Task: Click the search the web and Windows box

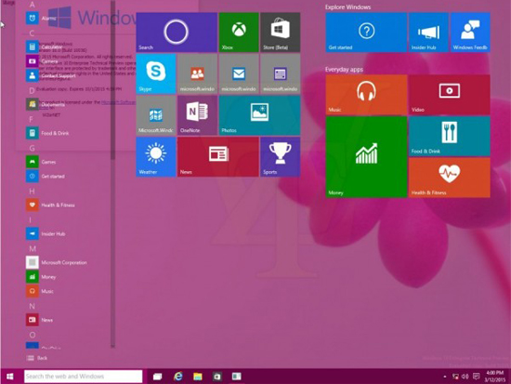Action: pos(83,377)
